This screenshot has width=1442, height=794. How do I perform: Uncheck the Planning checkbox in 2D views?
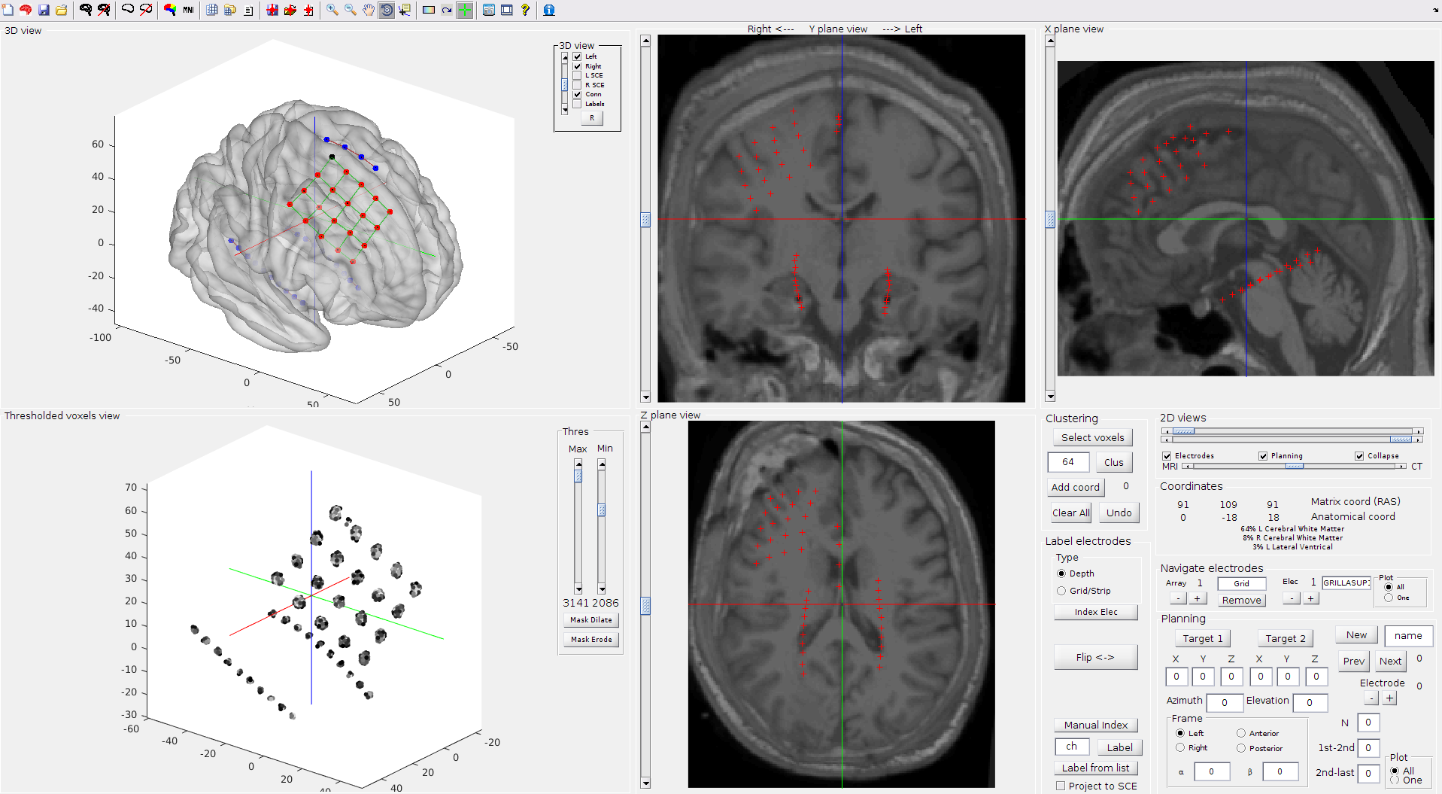click(x=1263, y=456)
